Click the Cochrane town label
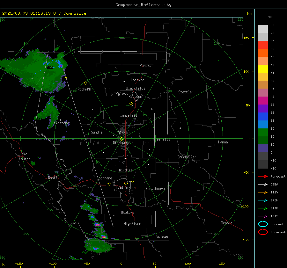 click(104, 178)
